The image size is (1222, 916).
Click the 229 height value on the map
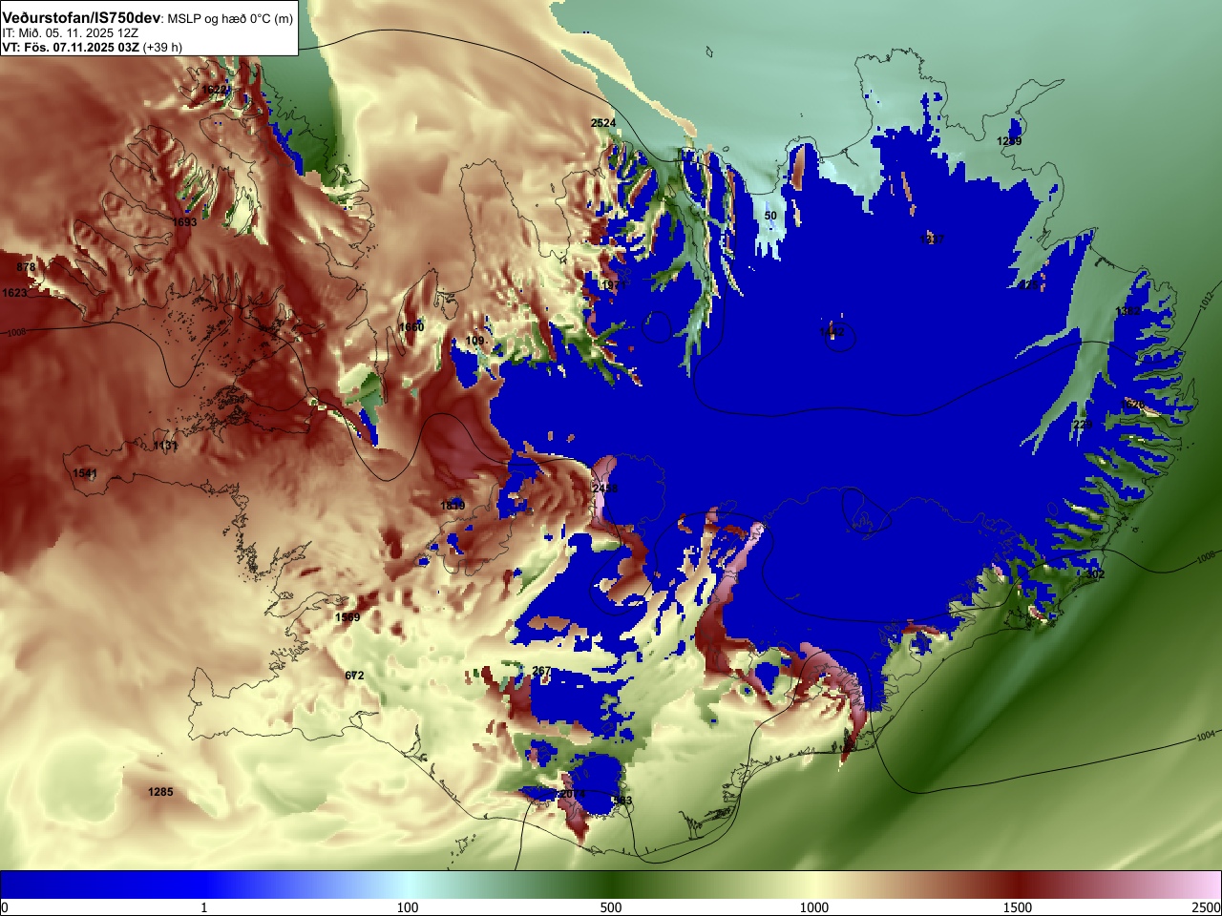1082,425
